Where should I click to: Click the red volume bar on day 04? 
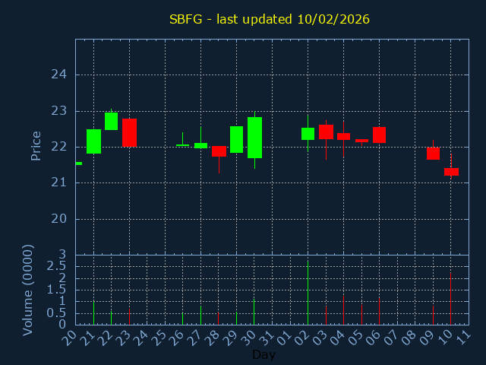pyautogui.click(x=343, y=309)
